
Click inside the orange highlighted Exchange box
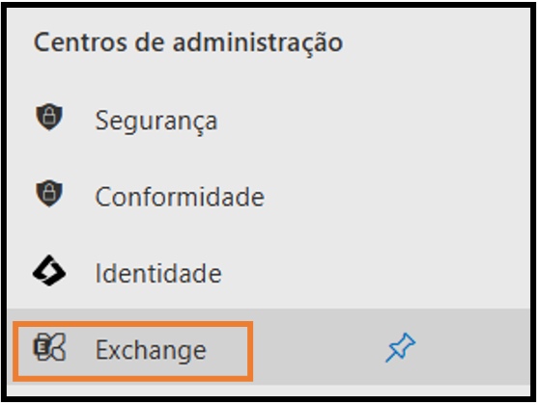132,351
